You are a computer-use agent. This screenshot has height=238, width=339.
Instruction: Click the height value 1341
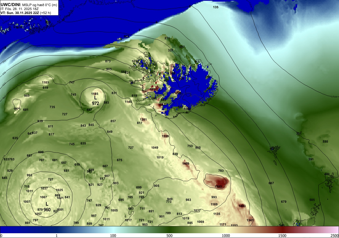tap(250, 220)
